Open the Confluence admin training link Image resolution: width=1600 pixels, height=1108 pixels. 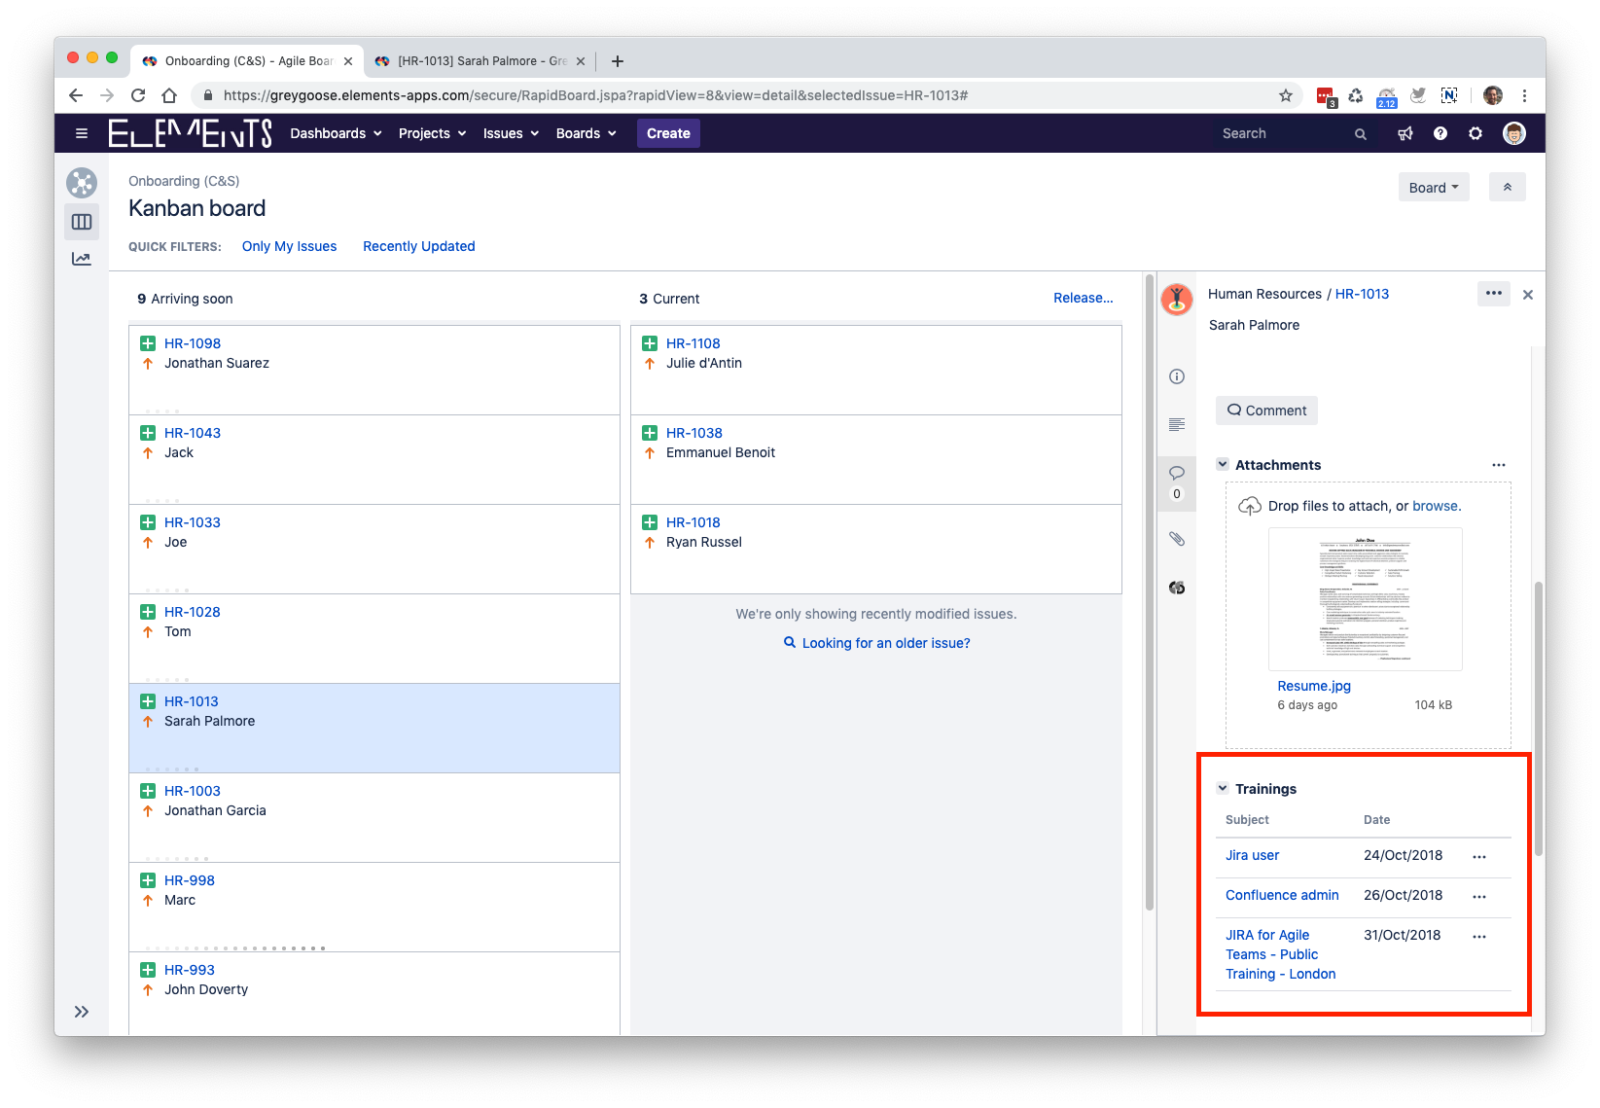[1282, 896]
